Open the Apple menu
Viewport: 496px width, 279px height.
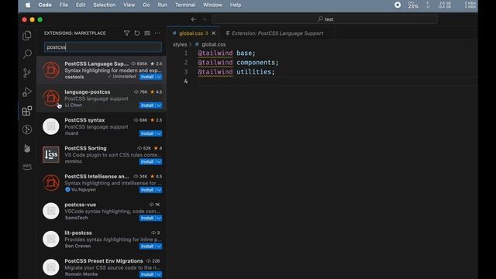(x=28, y=5)
